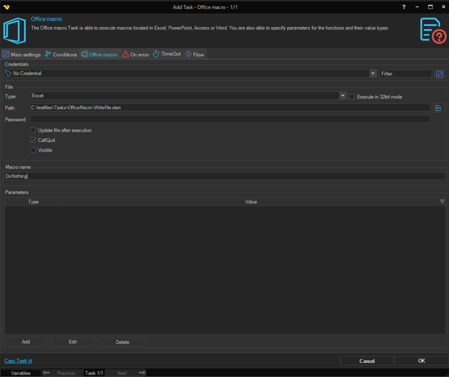Enable Update file after execution checkbox
The image size is (449, 377).
(33, 130)
